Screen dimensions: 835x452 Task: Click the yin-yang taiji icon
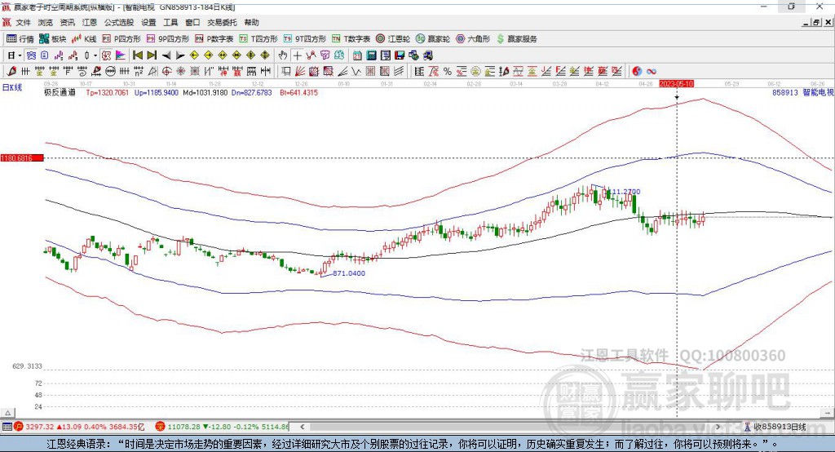coord(636,72)
